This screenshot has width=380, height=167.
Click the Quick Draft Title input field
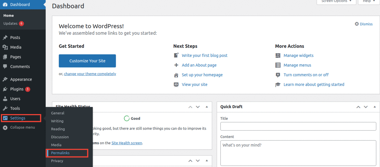coord(298,126)
